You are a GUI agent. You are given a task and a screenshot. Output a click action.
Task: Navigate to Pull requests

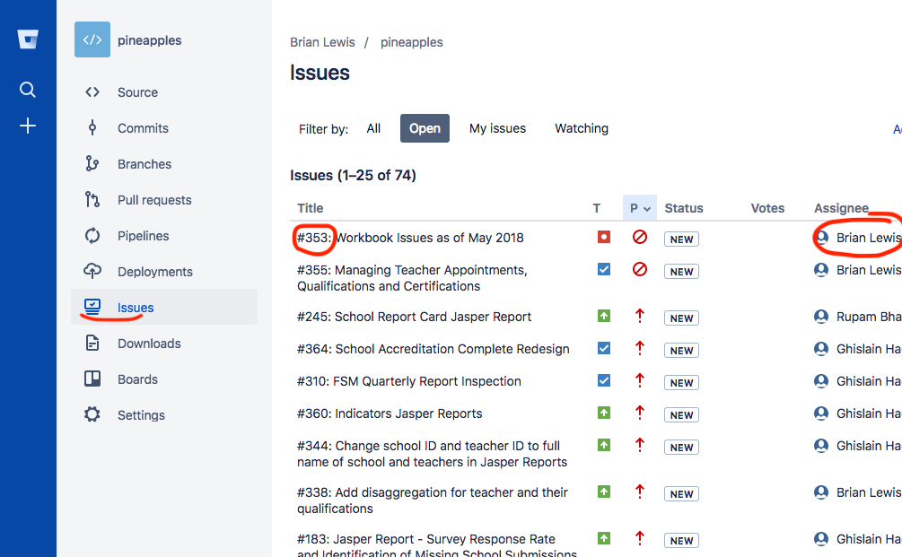[154, 200]
